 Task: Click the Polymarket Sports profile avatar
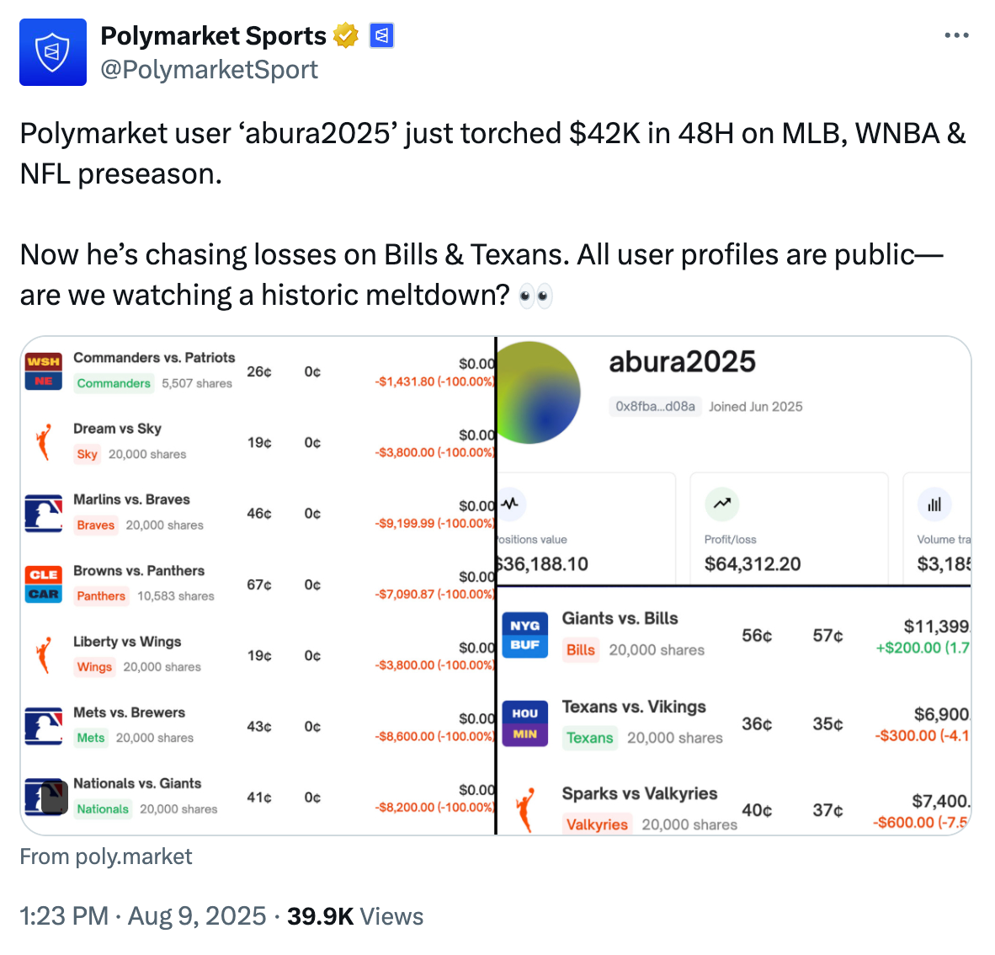point(52,52)
